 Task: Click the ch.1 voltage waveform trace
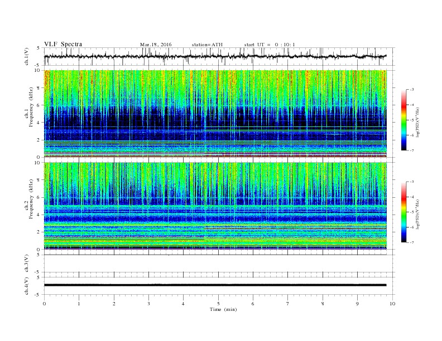pos(215,56)
